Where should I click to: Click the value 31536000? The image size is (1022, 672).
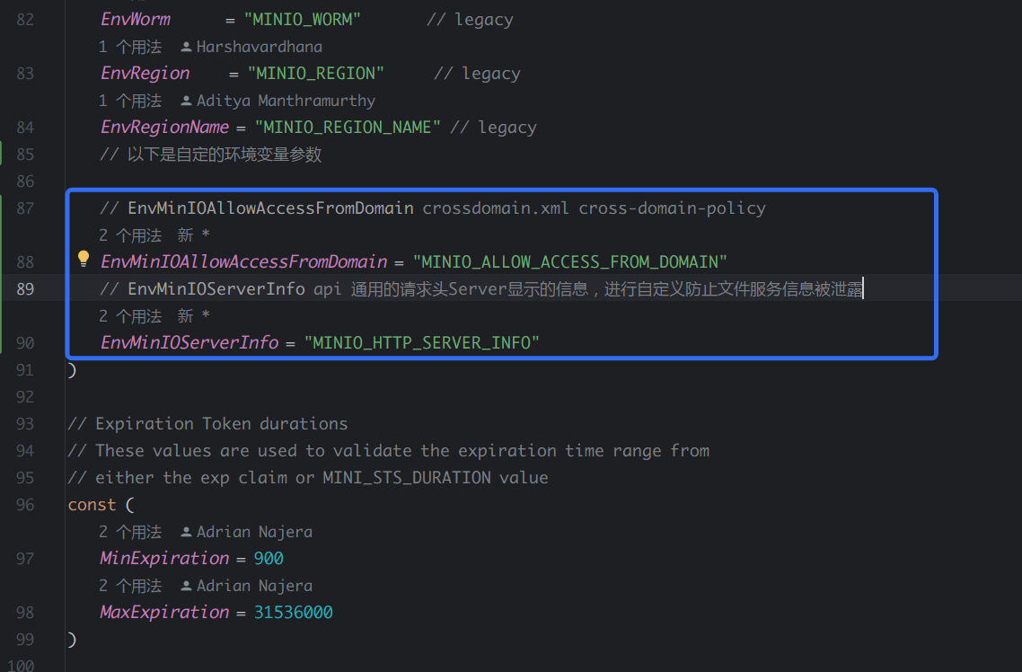[294, 613]
